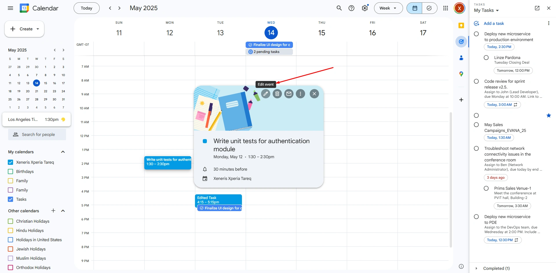The width and height of the screenshot is (556, 273).
Task: Mark Linze Pardona task as complete
Action: tap(486, 58)
